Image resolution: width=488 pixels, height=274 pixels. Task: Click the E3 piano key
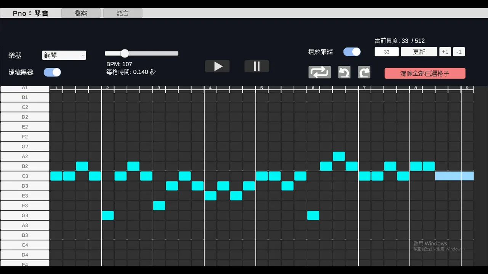point(25,196)
